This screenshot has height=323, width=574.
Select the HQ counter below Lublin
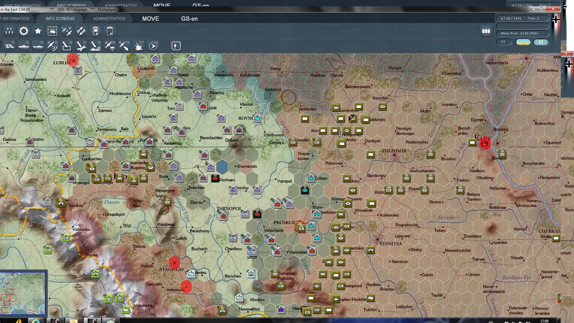point(78,71)
